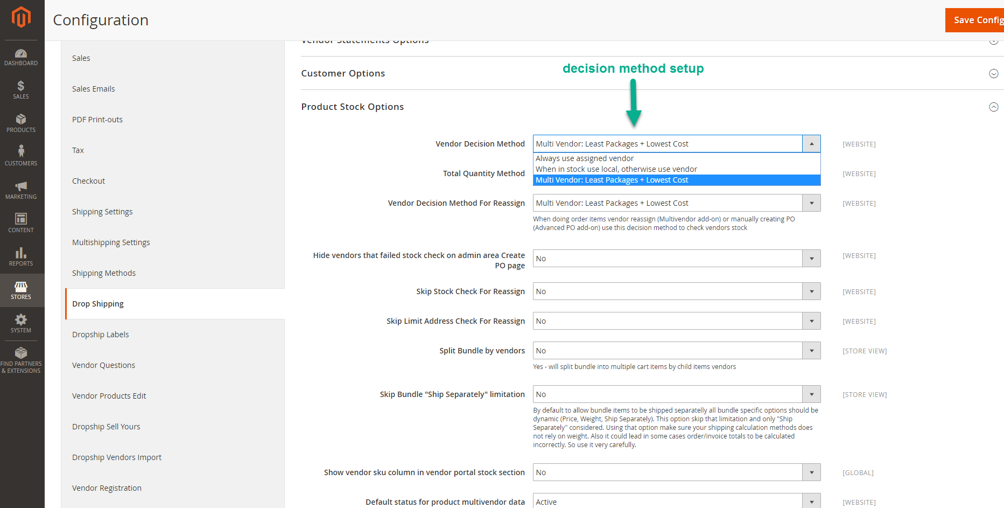
Task: Select 'When in stock use local' option
Action: pos(677,169)
